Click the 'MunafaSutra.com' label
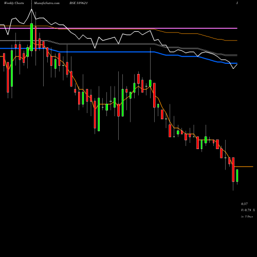The height and width of the screenshot is (257, 257). coord(47,3)
